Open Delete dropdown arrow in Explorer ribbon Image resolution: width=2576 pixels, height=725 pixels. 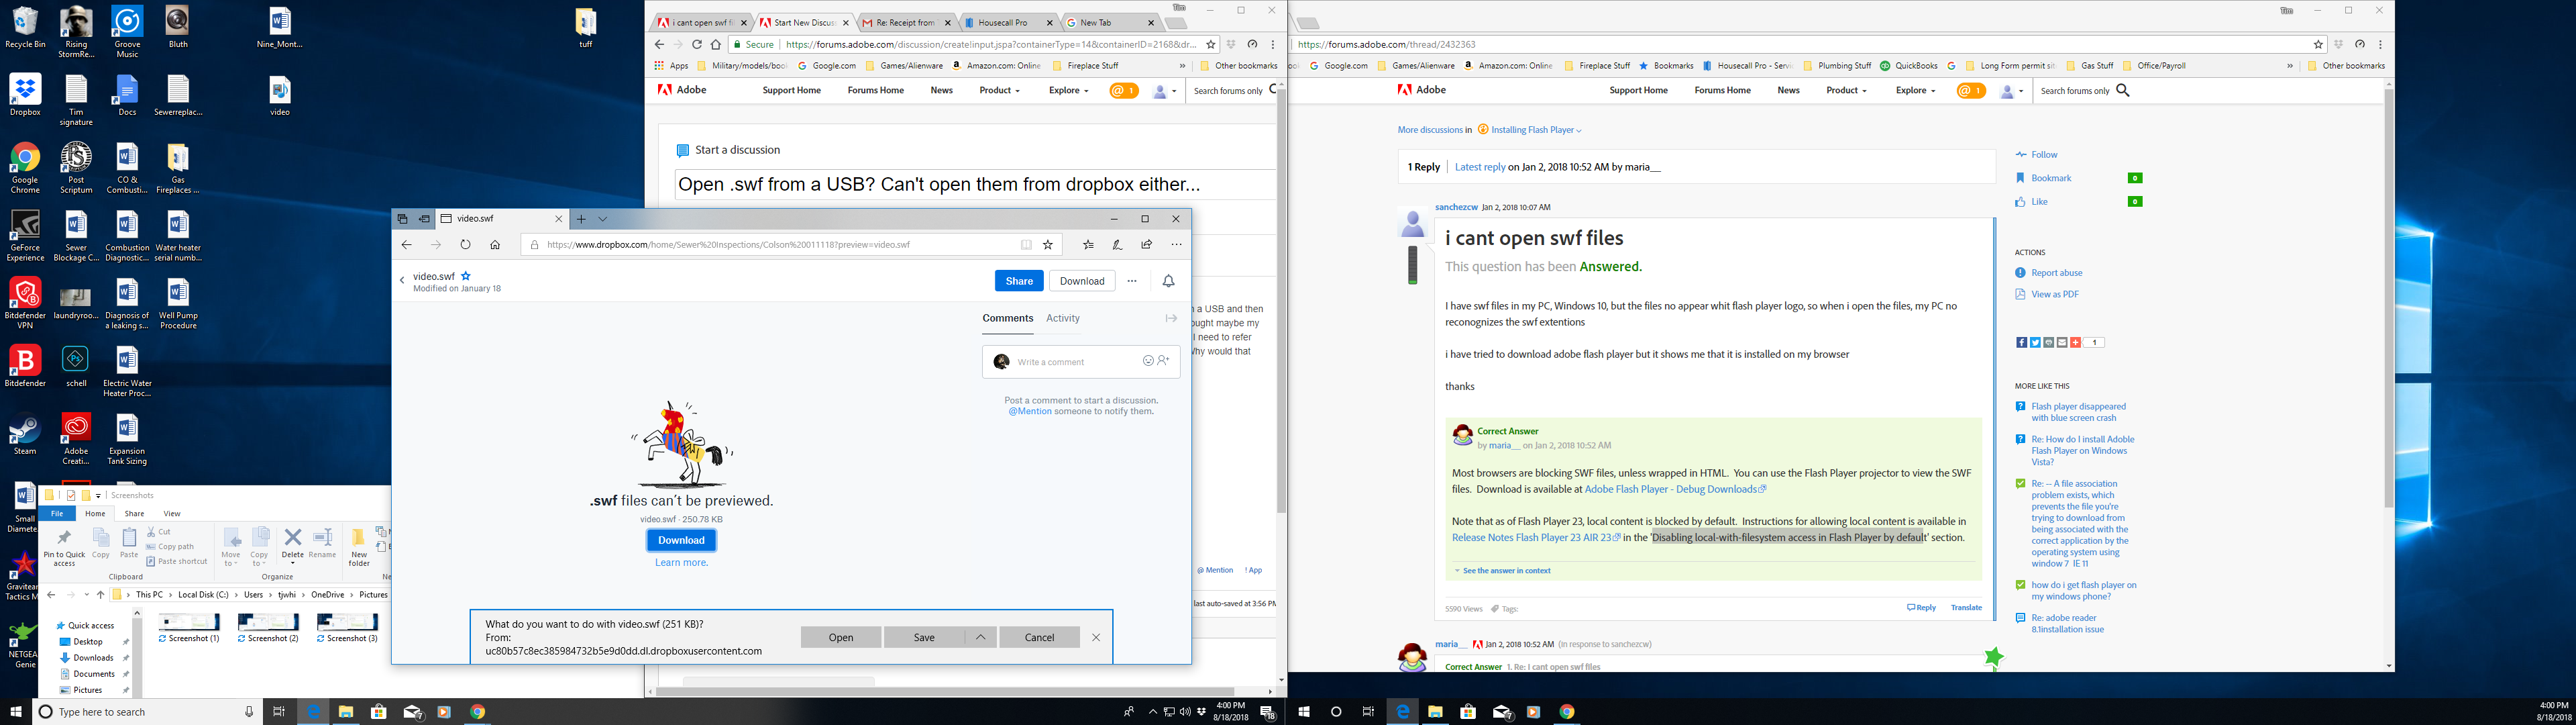click(x=293, y=564)
